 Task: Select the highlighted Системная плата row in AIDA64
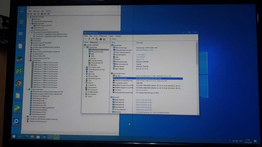pyautogui.click(x=148, y=78)
